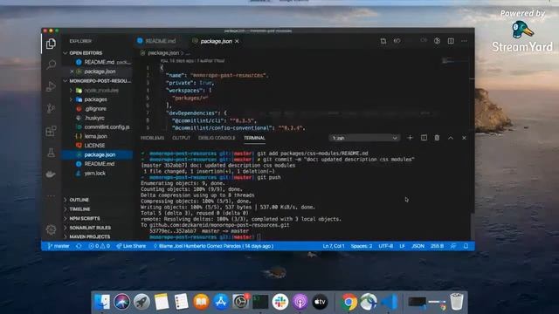Viewport: 559px width, 314px height.
Task: Create a new terminal with plus icon
Action: pyautogui.click(x=410, y=138)
